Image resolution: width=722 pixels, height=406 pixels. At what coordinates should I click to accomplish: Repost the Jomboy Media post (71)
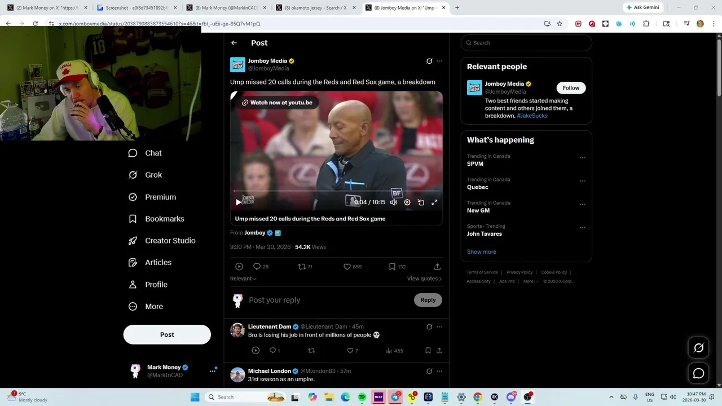coord(305,267)
